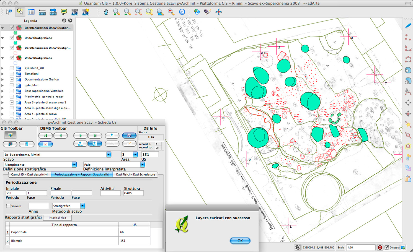The image size is (413, 252).
Task: Click the blue-red compass star icon
Action: point(219,12)
